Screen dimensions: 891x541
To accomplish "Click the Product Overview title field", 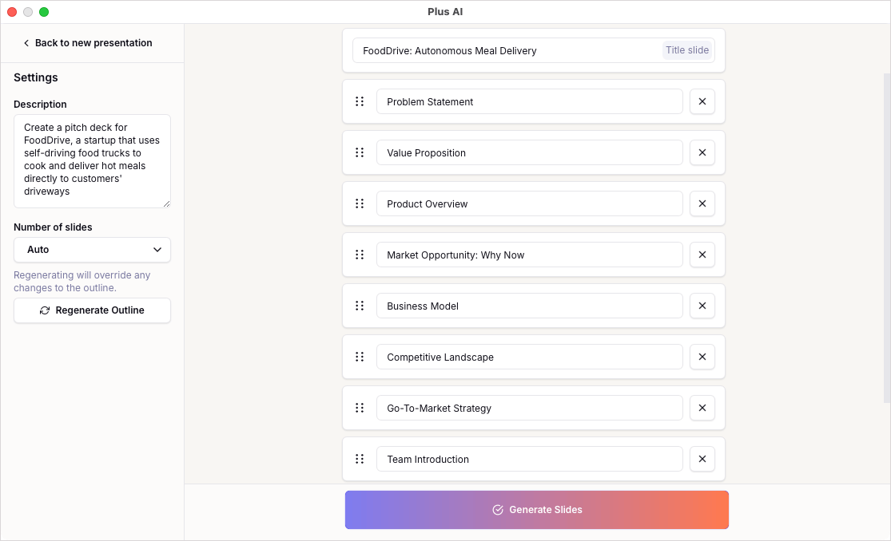I will pyautogui.click(x=530, y=203).
